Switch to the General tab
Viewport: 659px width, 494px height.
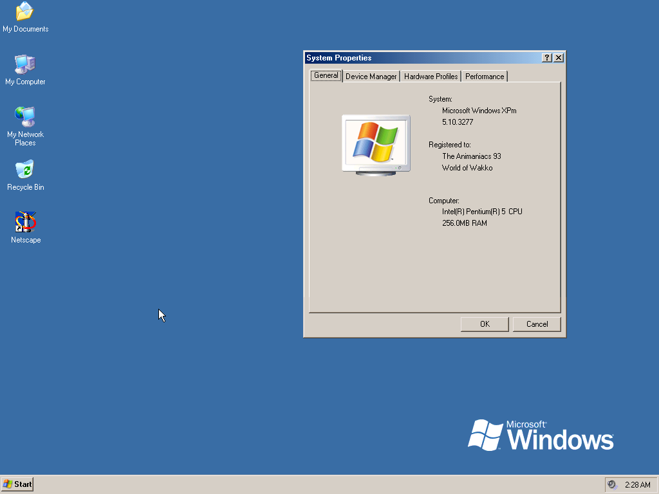[326, 76]
